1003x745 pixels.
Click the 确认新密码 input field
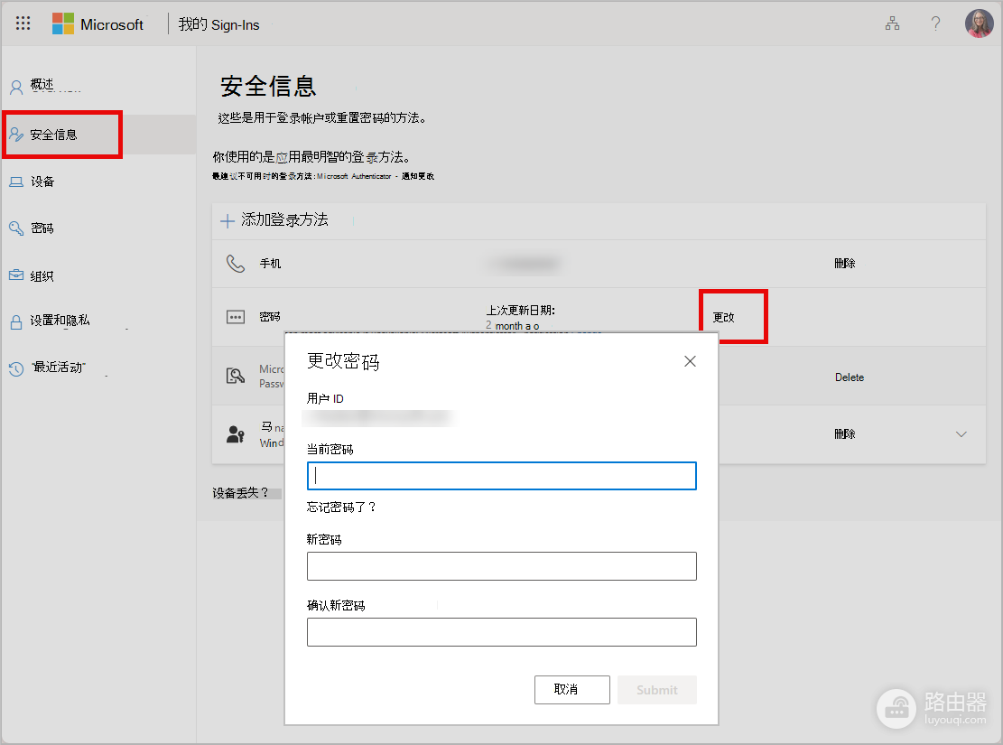pyautogui.click(x=502, y=632)
